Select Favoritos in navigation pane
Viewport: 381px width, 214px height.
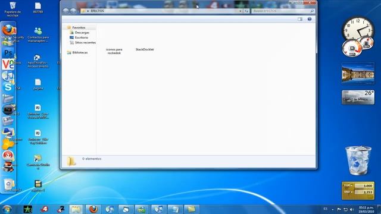79,28
